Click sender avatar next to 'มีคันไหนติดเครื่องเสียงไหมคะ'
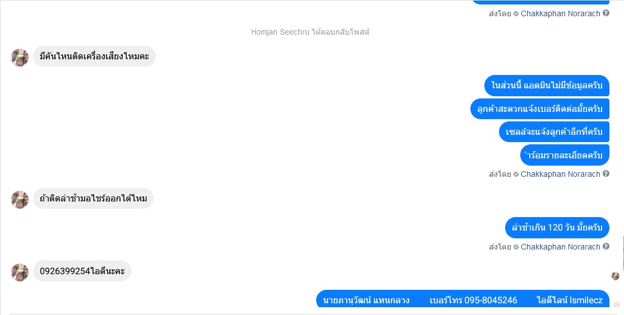 click(x=20, y=58)
